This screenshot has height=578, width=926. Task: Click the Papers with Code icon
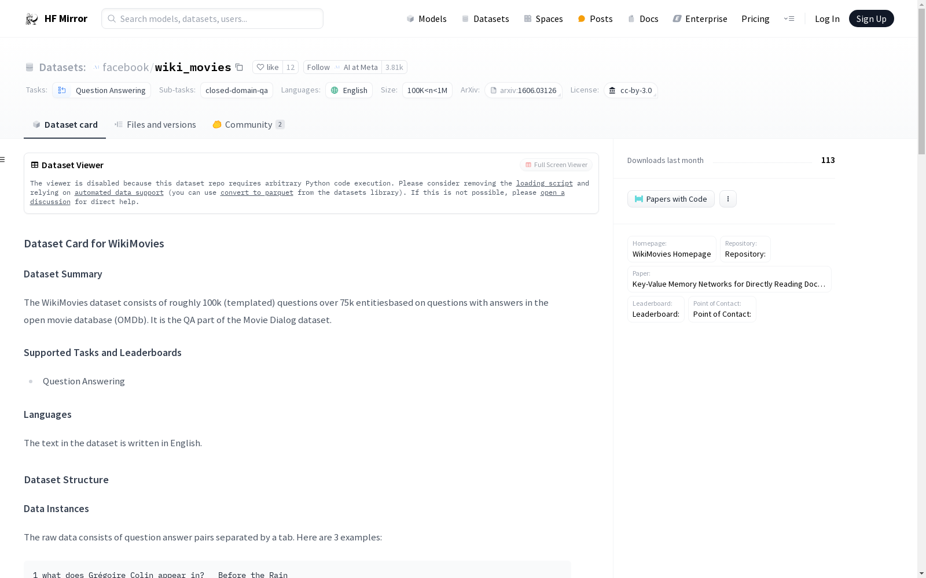[639, 199]
